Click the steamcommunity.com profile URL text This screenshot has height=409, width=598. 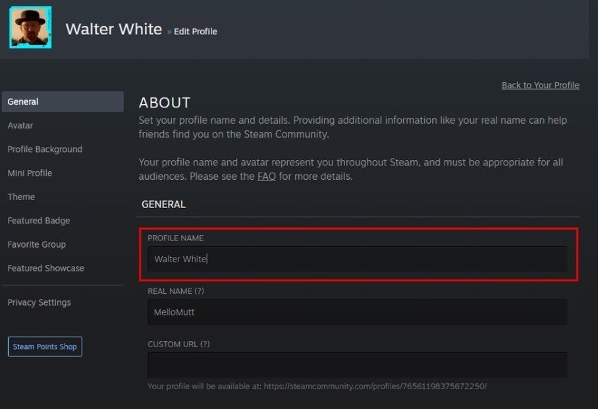(375, 386)
